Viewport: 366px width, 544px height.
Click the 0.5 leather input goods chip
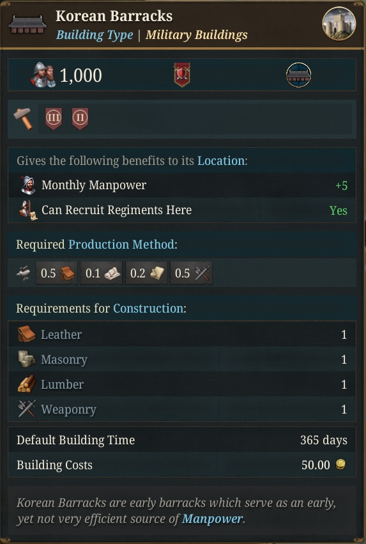(x=56, y=274)
